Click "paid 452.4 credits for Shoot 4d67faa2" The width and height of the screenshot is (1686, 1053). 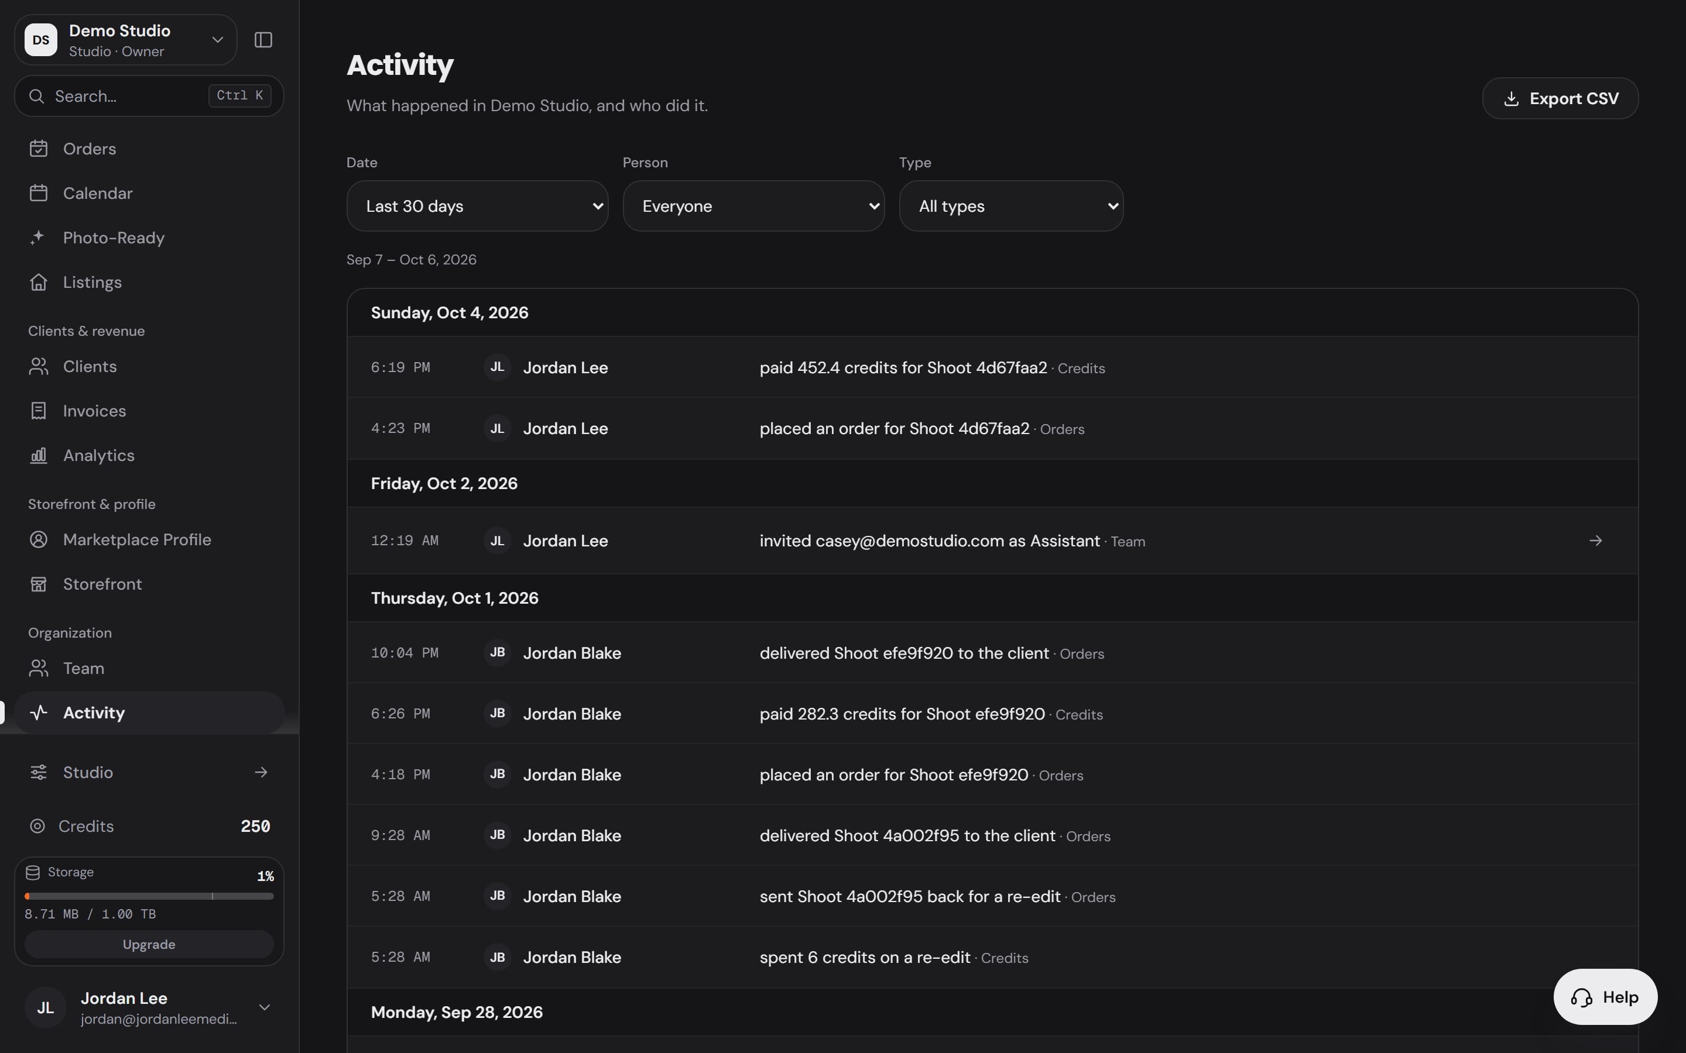click(903, 368)
